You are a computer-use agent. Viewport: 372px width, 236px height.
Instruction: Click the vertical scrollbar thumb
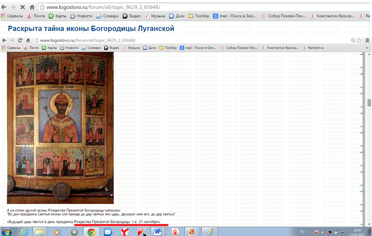369,103
